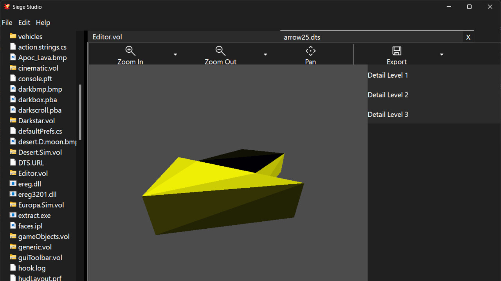Open the Export dropdown arrow
The width and height of the screenshot is (501, 281).
pos(442,54)
